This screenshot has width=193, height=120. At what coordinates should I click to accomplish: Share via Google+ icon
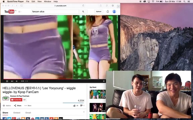(x=14, y=119)
